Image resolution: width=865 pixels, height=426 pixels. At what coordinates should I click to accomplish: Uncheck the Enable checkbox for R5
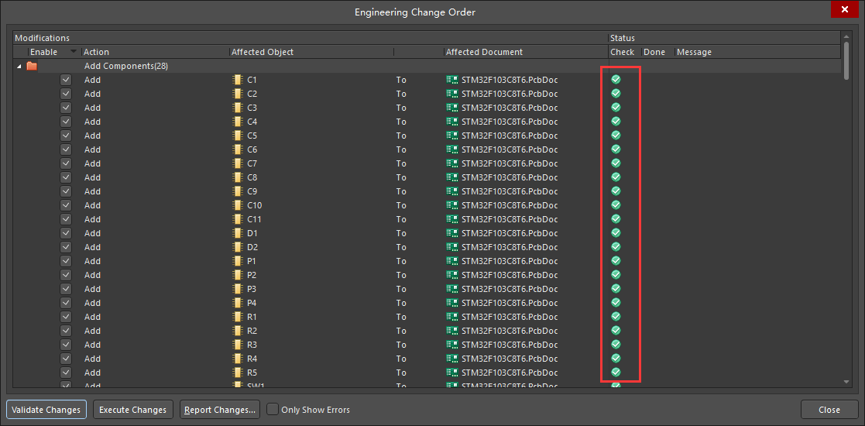tap(66, 373)
